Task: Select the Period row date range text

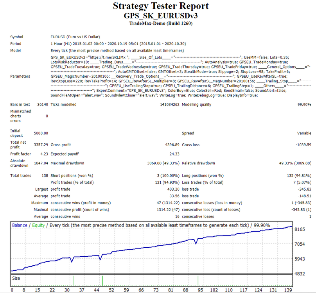Action: tap(118, 44)
